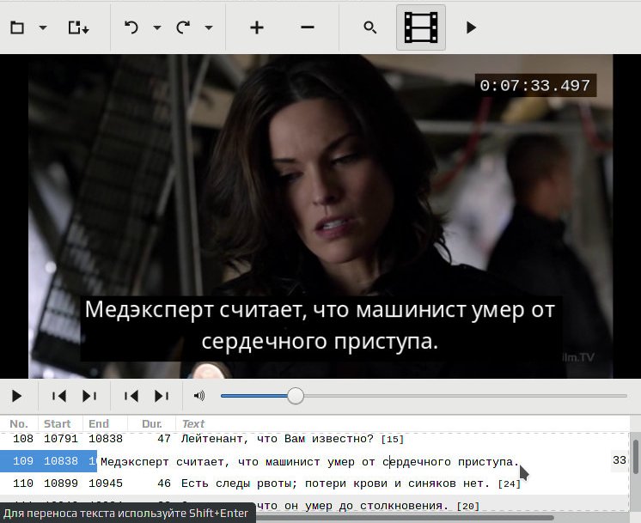Click the video timestamp 0:07:33.497 overlay

[x=535, y=85]
